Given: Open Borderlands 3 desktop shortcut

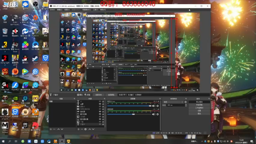Looking at the screenshot, I should point(5,47).
